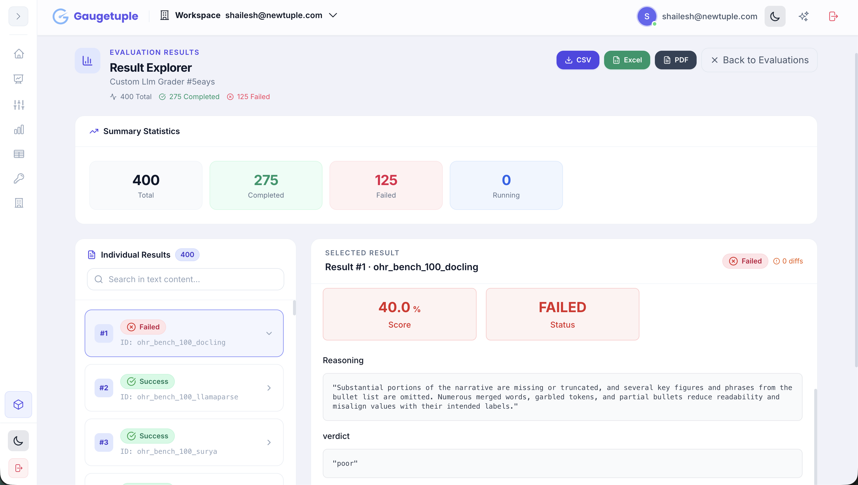
Task: Click the 125 Failed header label
Action: (248, 96)
